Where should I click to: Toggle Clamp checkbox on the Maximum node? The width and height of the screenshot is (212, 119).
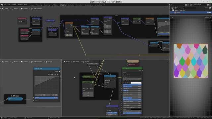tap(105, 83)
